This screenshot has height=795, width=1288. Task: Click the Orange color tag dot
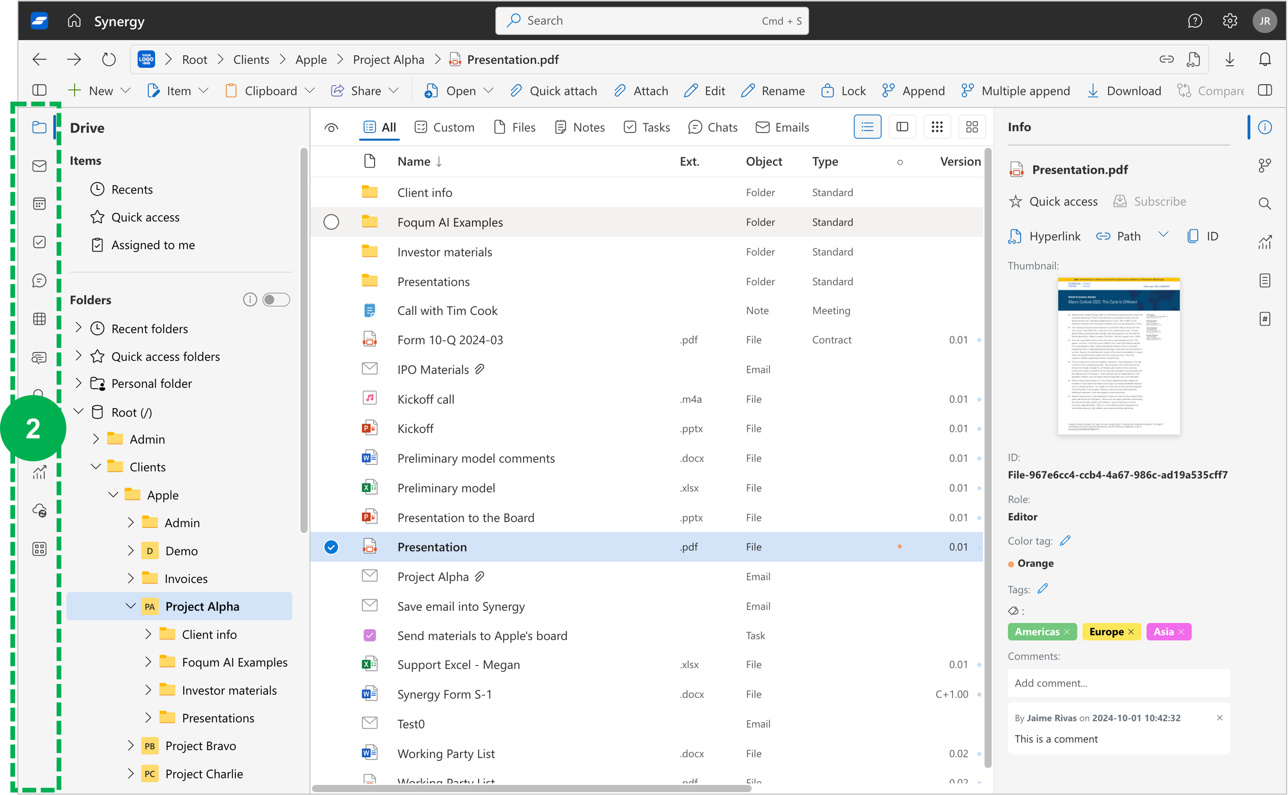(x=1011, y=564)
